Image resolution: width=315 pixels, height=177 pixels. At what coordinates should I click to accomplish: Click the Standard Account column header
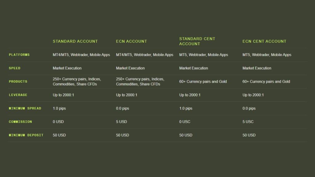click(x=75, y=41)
